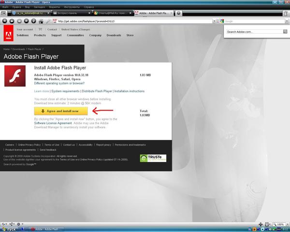Click the Adobe.com search magnifier button
Screen dimensions: 290x232
285,31
